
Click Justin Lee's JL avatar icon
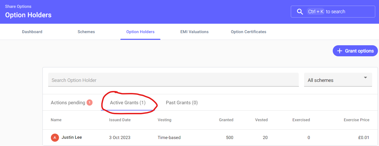[55, 137]
